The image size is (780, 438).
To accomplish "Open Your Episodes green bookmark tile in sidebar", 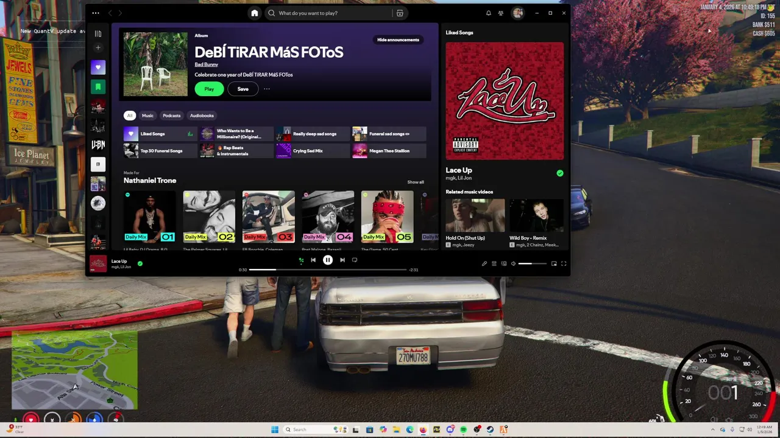I will (98, 86).
